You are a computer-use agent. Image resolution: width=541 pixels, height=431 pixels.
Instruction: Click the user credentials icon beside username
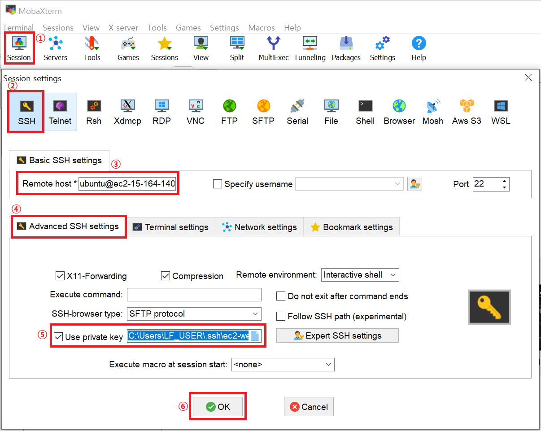pos(415,184)
